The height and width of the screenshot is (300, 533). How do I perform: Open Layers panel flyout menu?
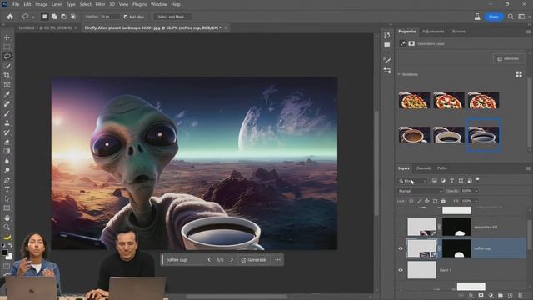click(x=528, y=168)
